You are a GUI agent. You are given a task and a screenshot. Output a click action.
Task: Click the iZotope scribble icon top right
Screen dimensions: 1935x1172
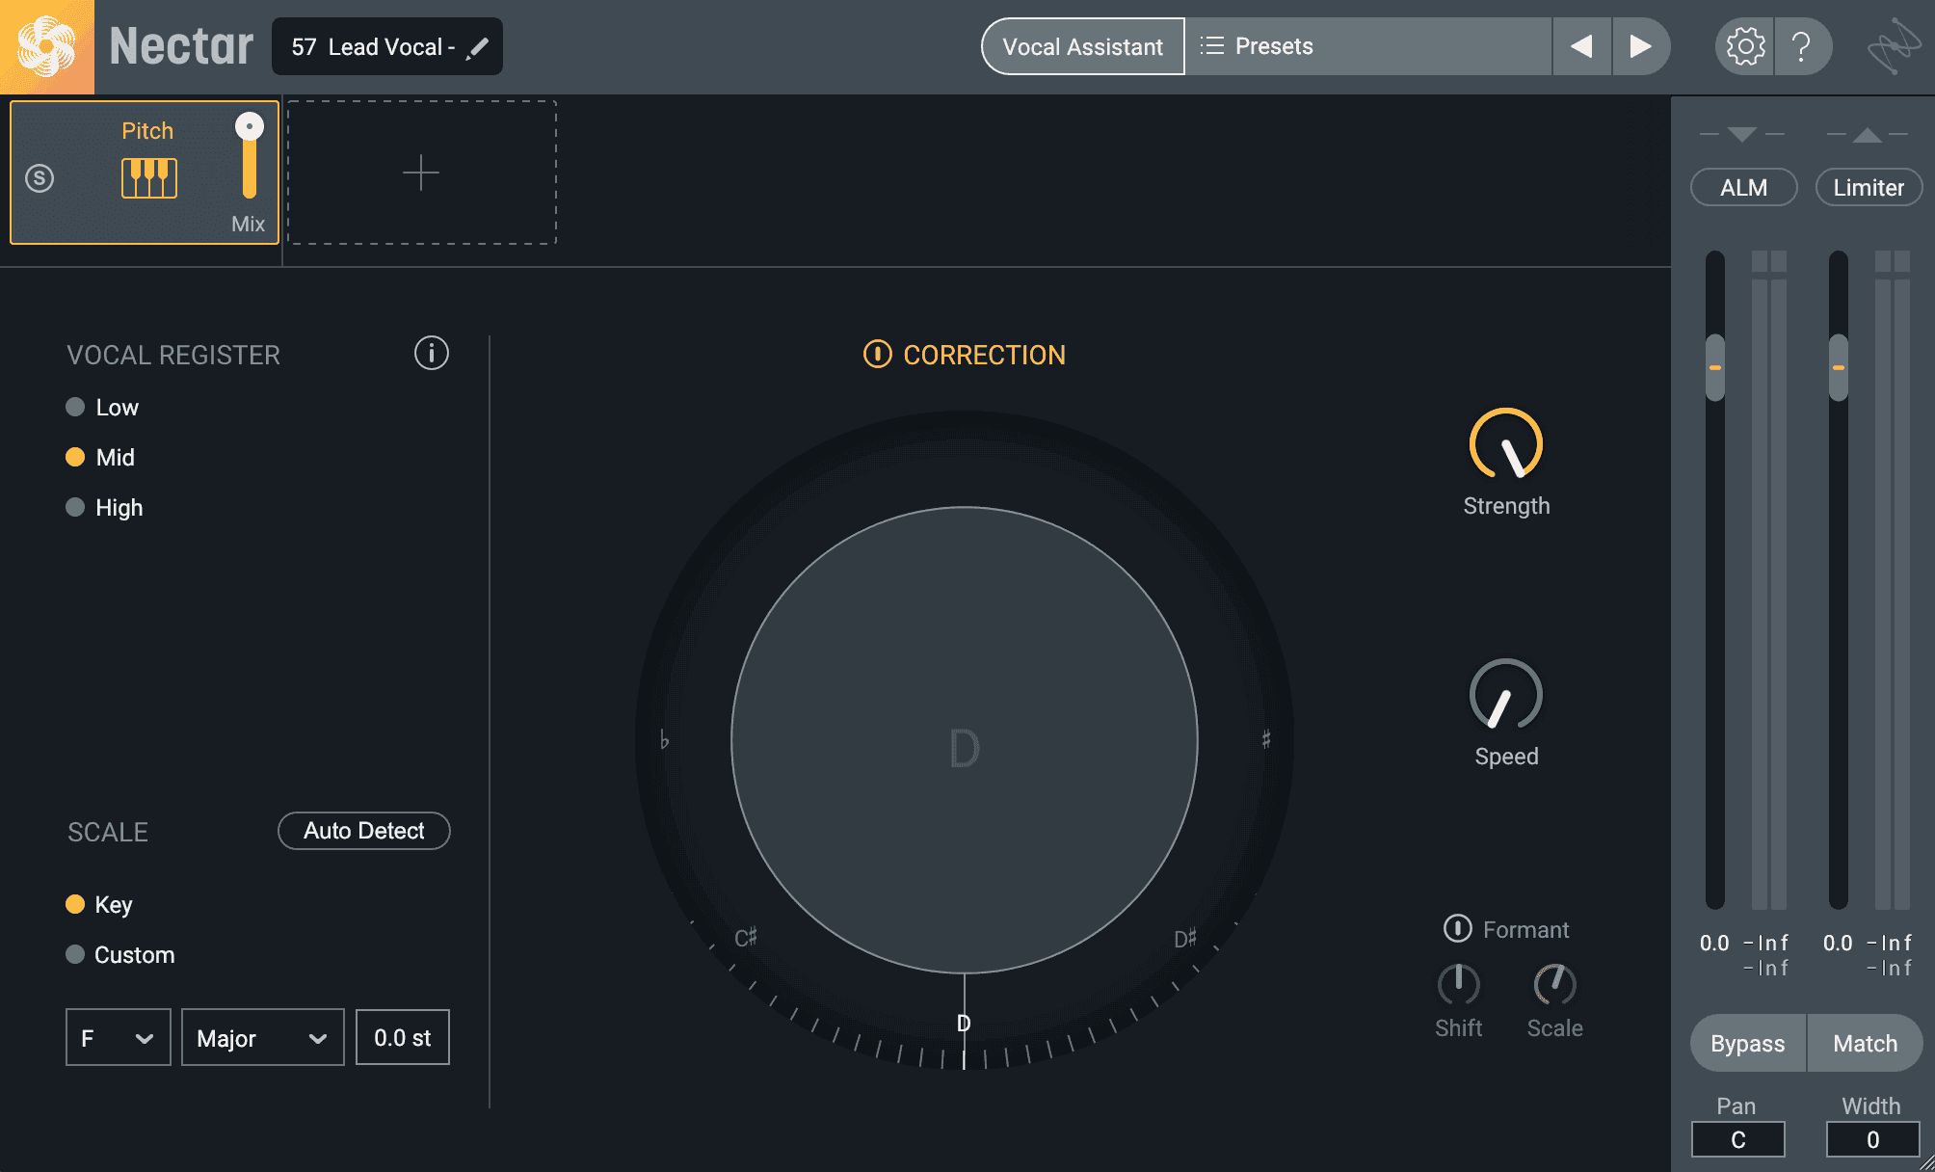[1894, 46]
